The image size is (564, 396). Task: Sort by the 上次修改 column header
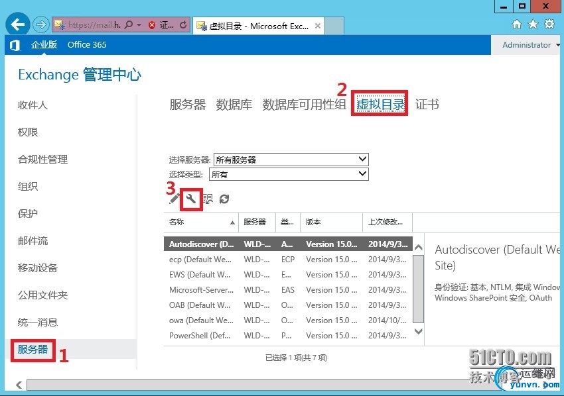point(388,222)
